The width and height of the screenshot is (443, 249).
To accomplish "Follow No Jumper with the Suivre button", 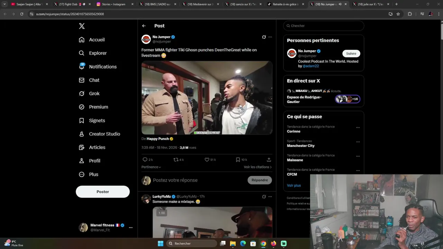I will pos(351,53).
